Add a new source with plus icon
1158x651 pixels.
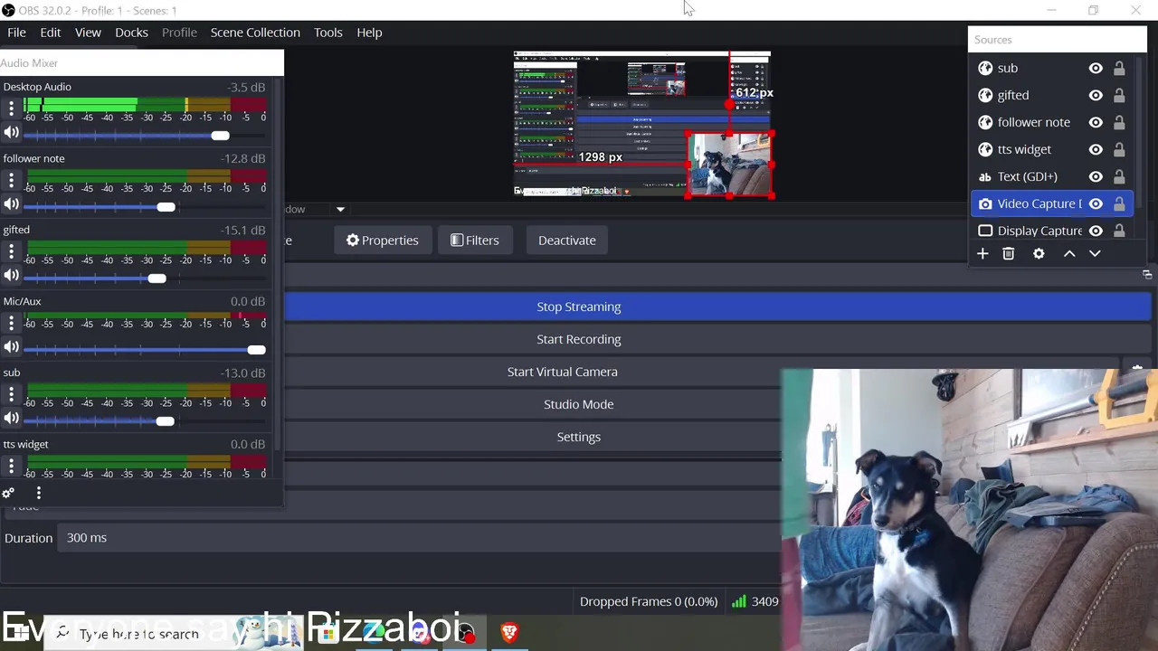[982, 254]
